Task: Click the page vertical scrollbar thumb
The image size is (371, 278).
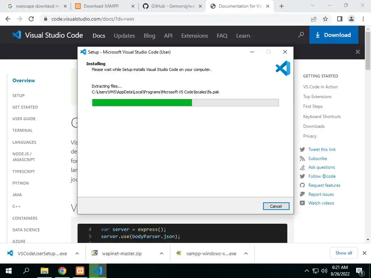Action: tap(368, 51)
